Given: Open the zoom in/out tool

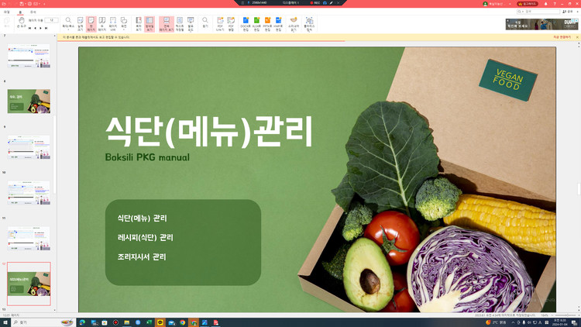Looking at the screenshot, I should click(68, 24).
